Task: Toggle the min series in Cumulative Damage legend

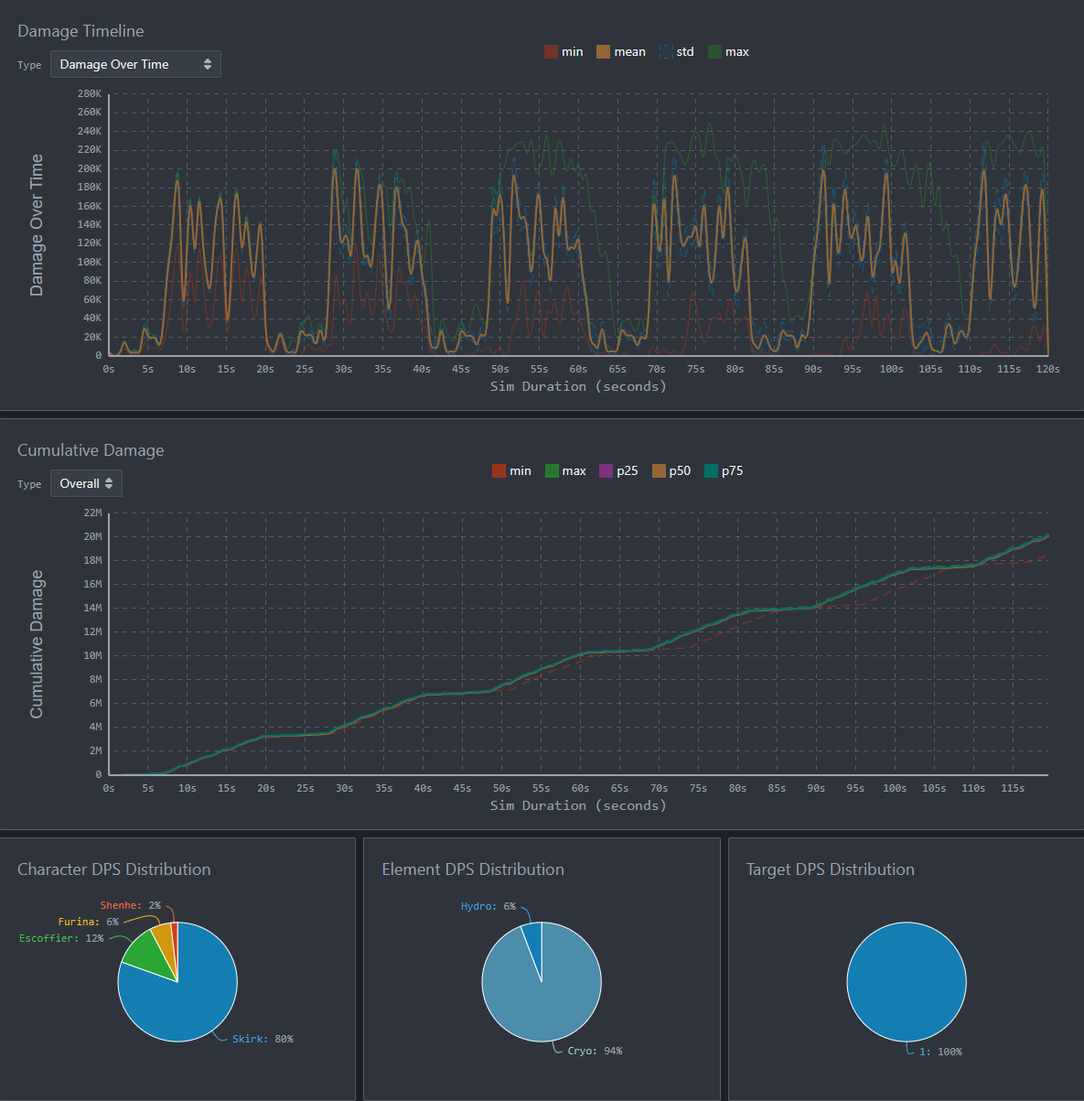Action: 511,471
